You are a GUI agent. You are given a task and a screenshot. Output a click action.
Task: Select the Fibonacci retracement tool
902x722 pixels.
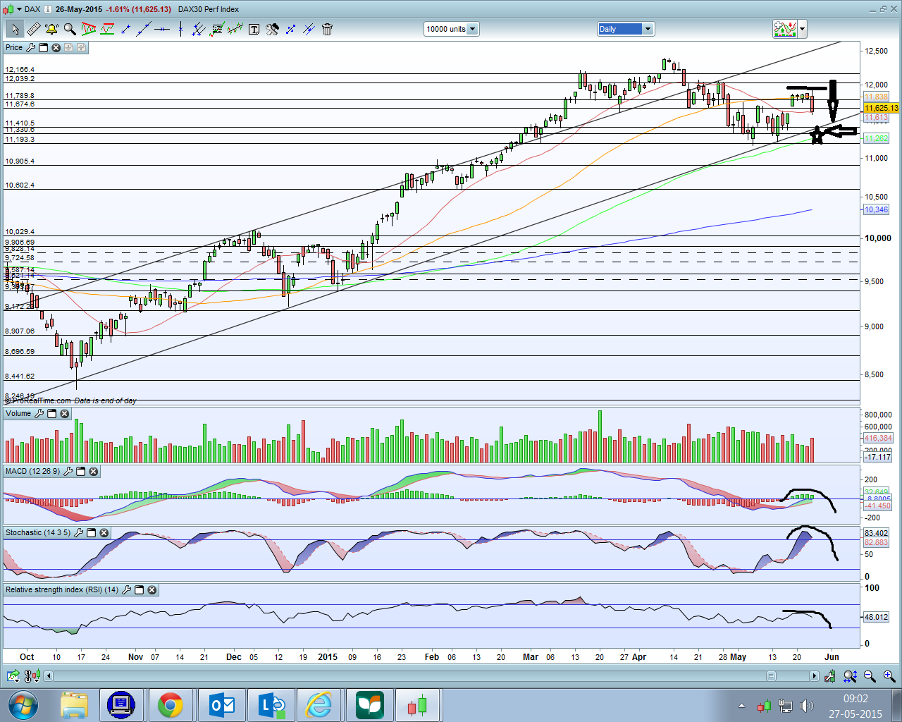tap(217, 29)
